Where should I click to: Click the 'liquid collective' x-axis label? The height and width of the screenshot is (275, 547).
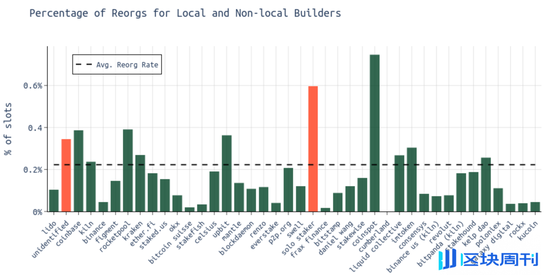375,246
